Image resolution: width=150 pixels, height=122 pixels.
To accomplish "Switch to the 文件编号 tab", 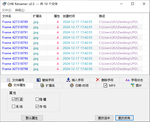I will point(16,80).
